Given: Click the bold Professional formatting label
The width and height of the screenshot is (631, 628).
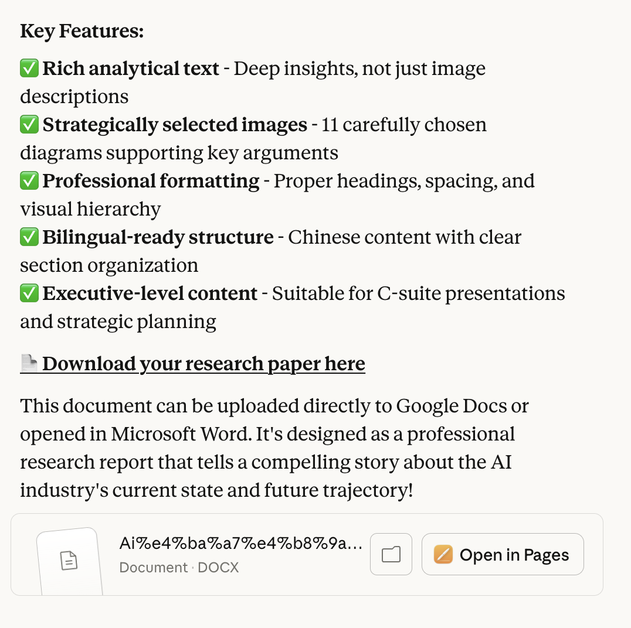Looking at the screenshot, I should click(151, 181).
